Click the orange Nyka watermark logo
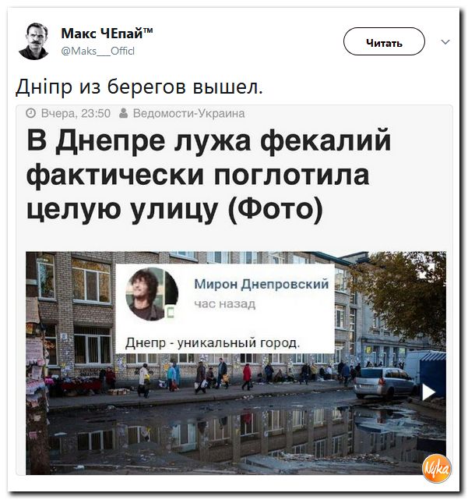The image size is (468, 500). 437,468
